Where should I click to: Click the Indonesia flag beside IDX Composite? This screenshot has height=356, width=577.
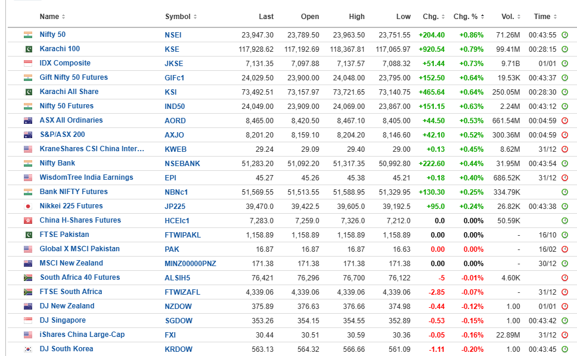28,64
